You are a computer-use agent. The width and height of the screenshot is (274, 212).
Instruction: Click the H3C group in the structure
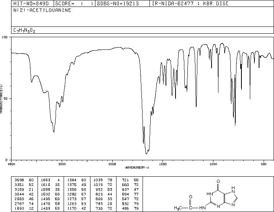point(178,208)
